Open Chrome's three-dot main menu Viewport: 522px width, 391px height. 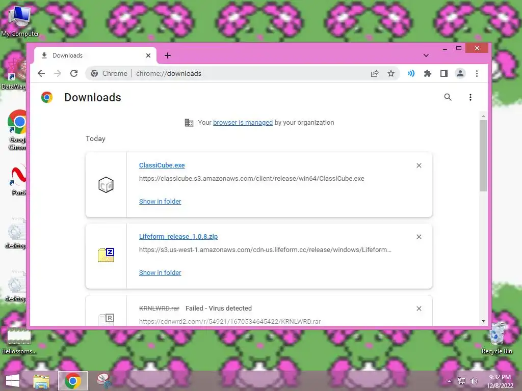[477, 73]
